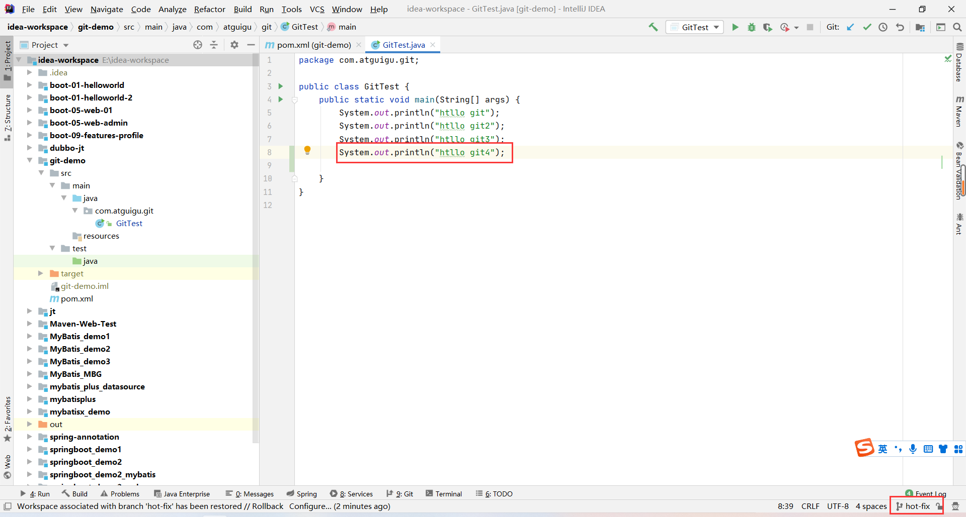The image size is (966, 517).
Task: Expand the MyBatis_demo1 module
Action: 30,336
